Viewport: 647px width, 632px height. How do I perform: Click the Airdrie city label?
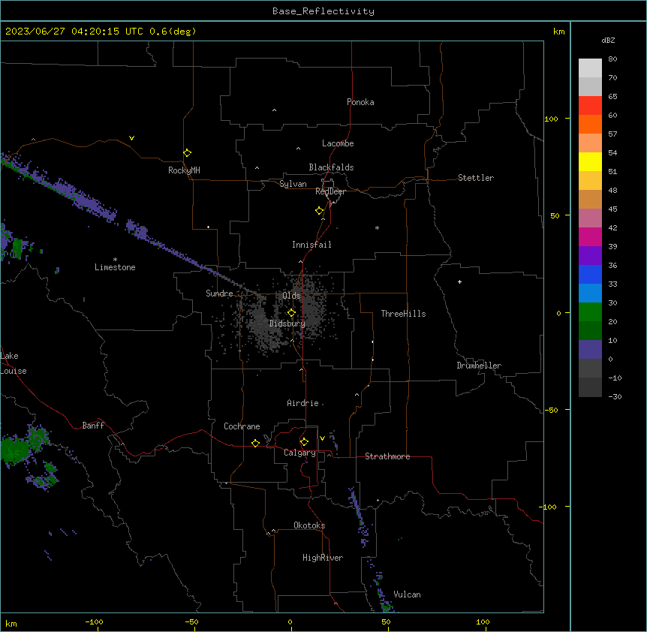tap(302, 403)
